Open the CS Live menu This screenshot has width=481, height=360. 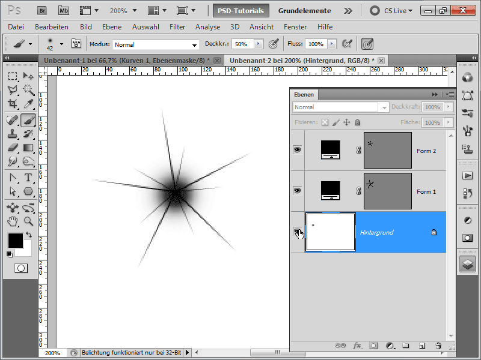pos(398,11)
